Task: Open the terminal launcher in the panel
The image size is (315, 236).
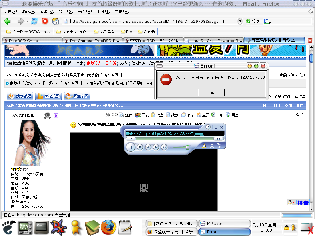Action: click(41, 228)
